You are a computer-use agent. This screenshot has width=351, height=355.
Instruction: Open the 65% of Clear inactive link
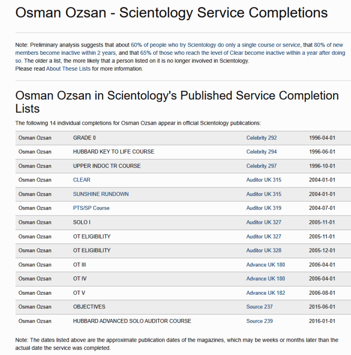pyautogui.click(x=183, y=53)
